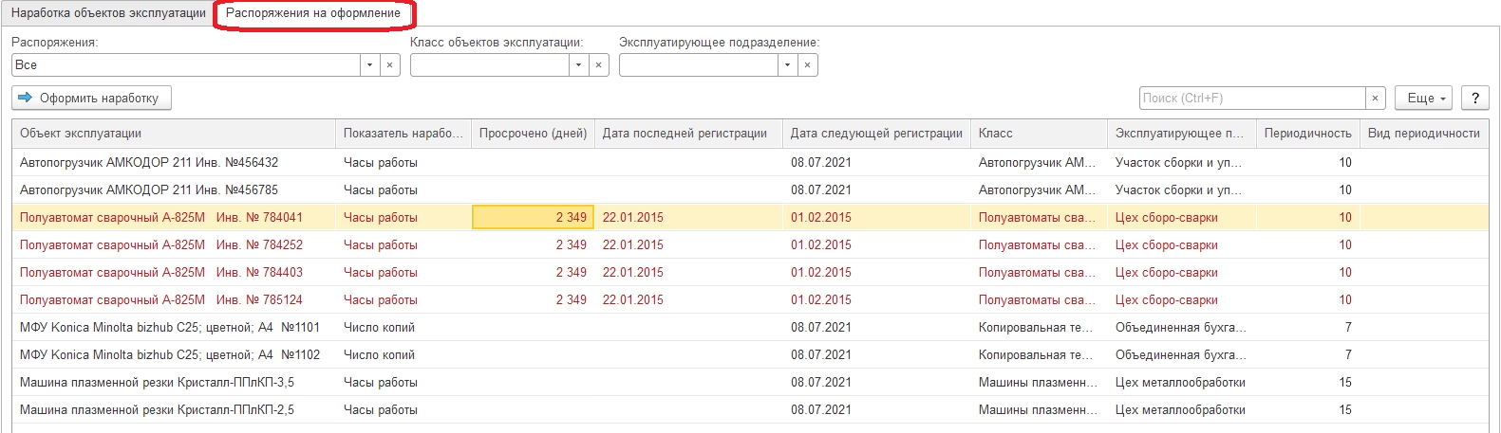Select Машина плазменной резки Кристалл-ППлКП-3,5 row
Image resolution: width=1501 pixels, height=433 pixels.
coord(157,383)
